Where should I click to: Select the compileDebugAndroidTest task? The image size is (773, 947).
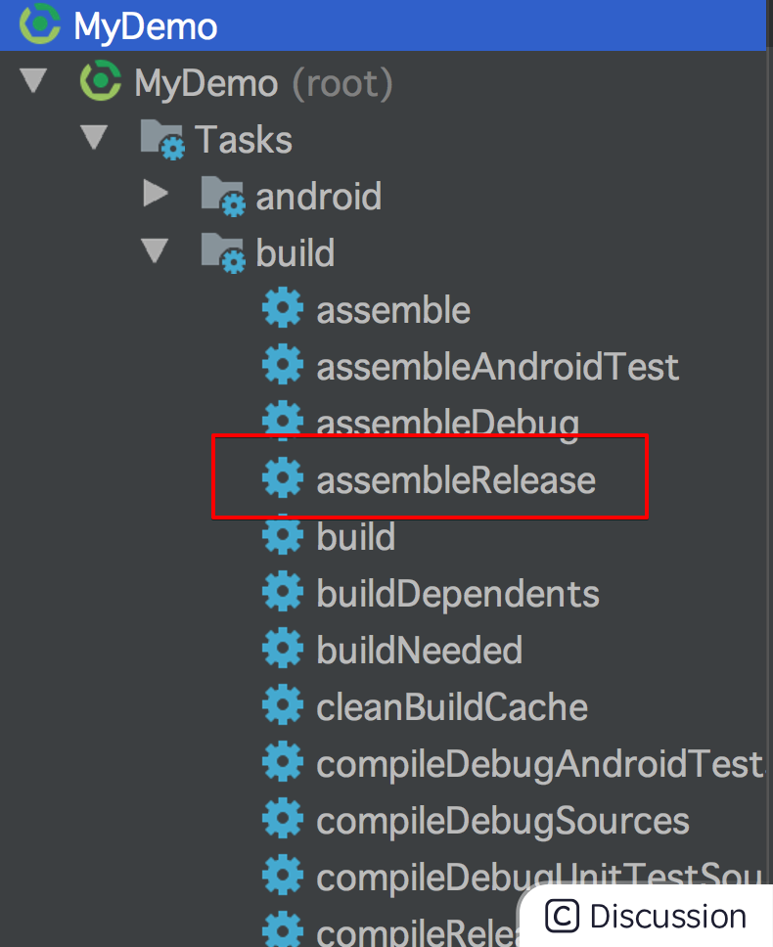click(x=538, y=761)
